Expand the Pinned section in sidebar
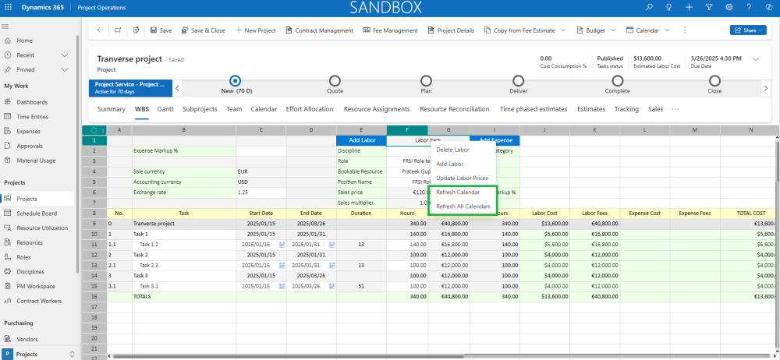Viewport: 780px width, 360px height. 64,69
